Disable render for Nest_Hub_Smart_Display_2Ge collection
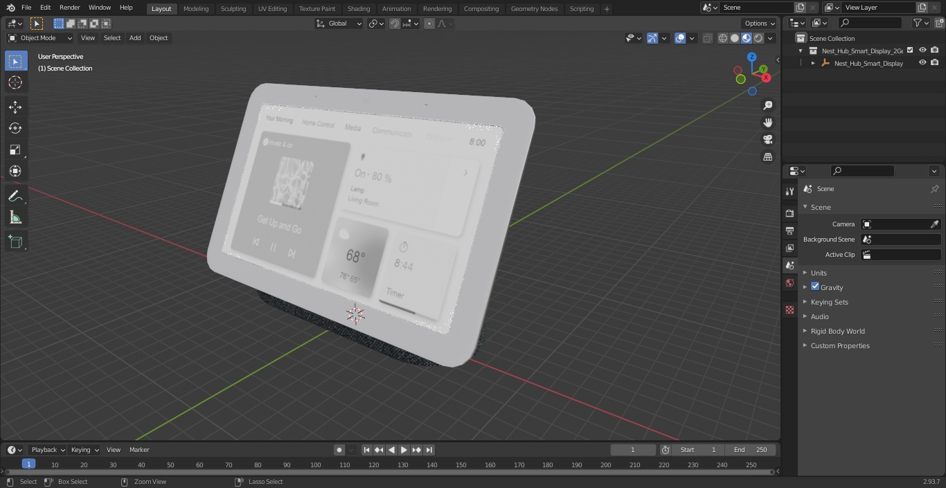Image resolution: width=946 pixels, height=488 pixels. tap(935, 51)
